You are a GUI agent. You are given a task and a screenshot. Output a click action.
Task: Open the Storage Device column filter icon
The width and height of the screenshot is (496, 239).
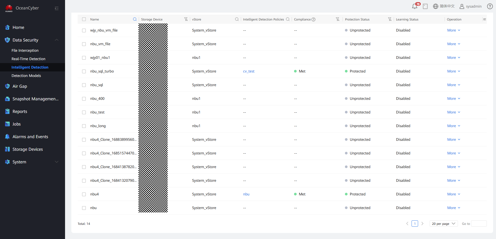tap(186, 19)
